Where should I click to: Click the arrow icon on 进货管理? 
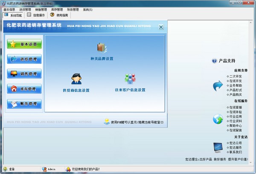pos(13,59)
